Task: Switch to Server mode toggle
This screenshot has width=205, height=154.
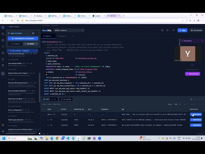Action: coord(30,44)
